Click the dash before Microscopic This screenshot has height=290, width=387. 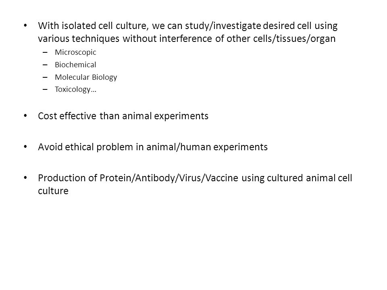click(x=45, y=52)
